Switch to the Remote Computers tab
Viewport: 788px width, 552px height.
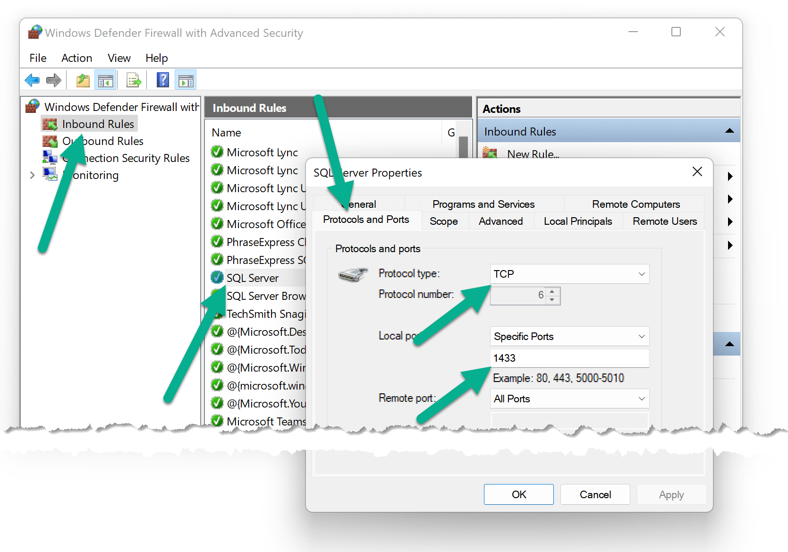[x=635, y=204]
